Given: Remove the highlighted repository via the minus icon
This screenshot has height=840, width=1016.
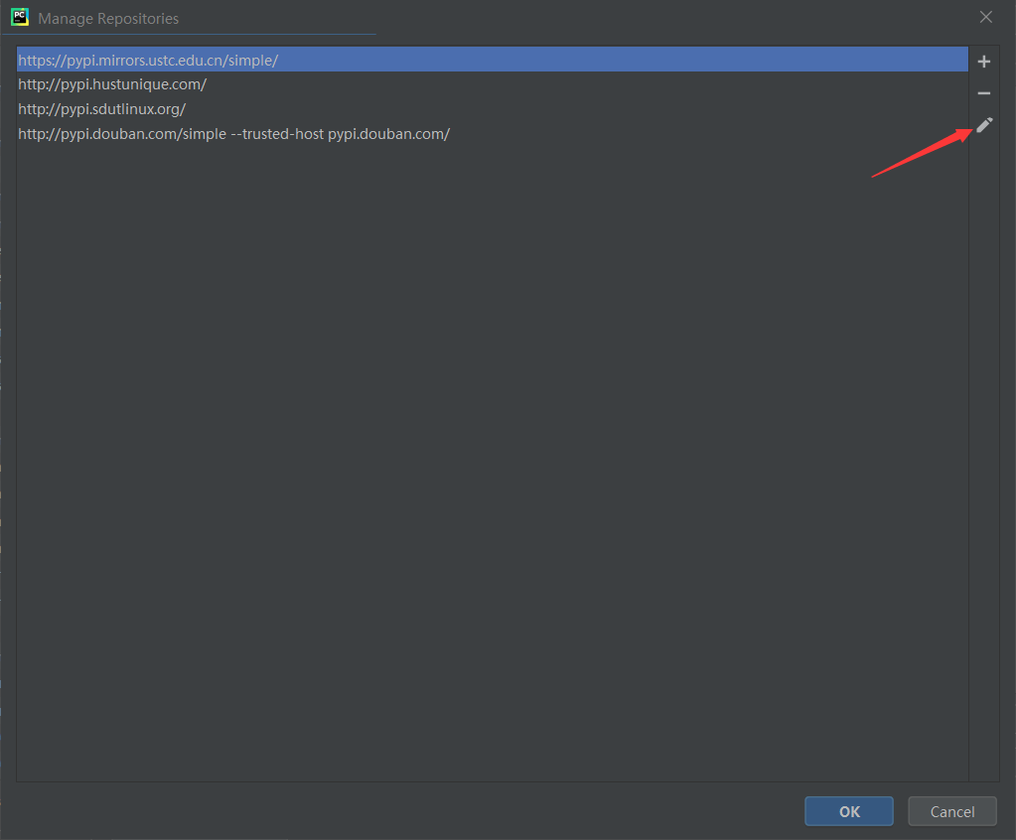Looking at the screenshot, I should 983,92.
